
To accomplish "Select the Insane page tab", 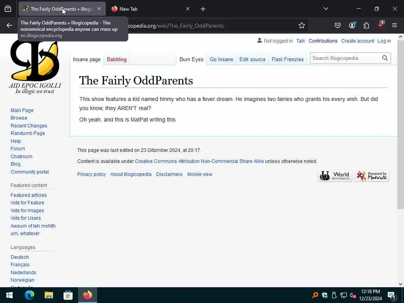I will point(86,60).
